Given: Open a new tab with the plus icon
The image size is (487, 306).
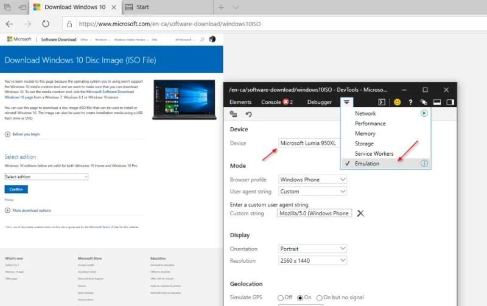Looking at the screenshot, I should click(221, 7).
